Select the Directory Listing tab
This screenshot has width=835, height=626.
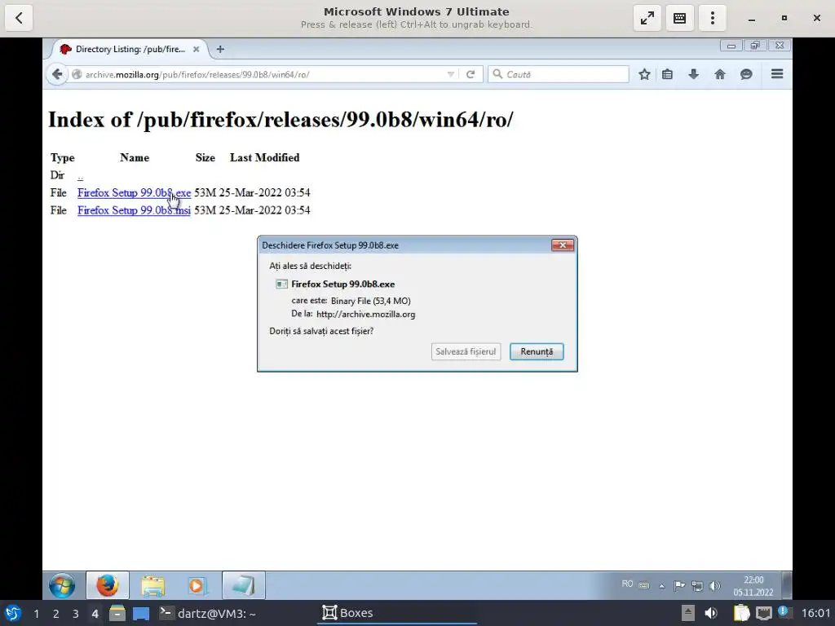coord(130,49)
